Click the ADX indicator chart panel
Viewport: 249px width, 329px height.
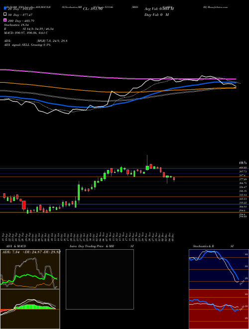pos(30,269)
